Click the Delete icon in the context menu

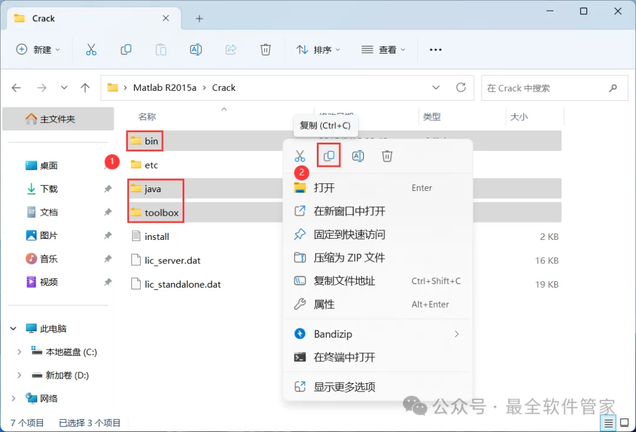pyautogui.click(x=387, y=156)
